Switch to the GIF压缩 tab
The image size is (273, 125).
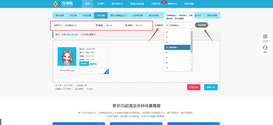coord(73,15)
